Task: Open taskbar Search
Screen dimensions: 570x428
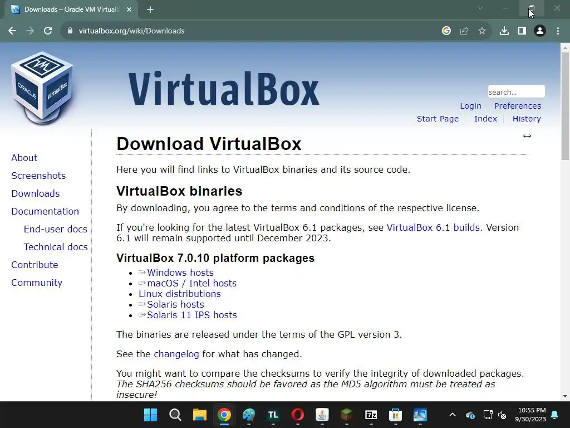Action: pyautogui.click(x=175, y=415)
